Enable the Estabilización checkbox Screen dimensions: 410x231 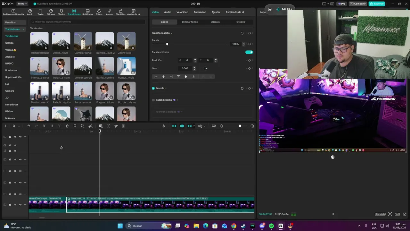click(153, 100)
